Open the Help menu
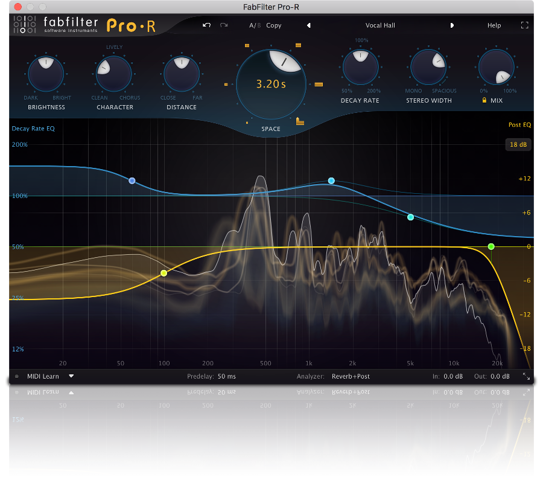Image resolution: width=543 pixels, height=477 pixels. pos(494,25)
